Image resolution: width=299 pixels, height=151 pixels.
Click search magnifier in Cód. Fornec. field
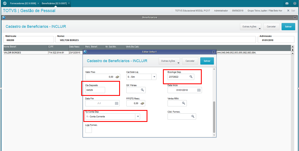click(x=193, y=116)
